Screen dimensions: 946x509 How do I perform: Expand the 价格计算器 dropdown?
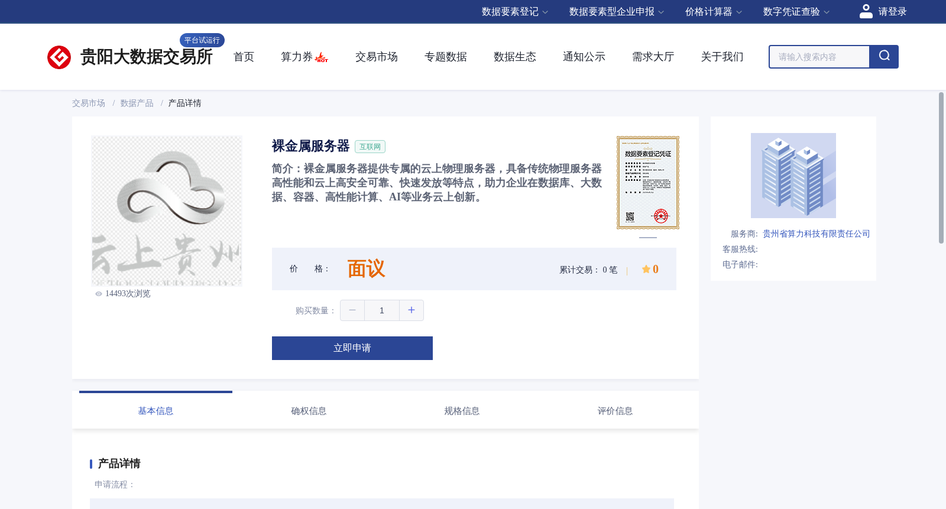tap(714, 12)
